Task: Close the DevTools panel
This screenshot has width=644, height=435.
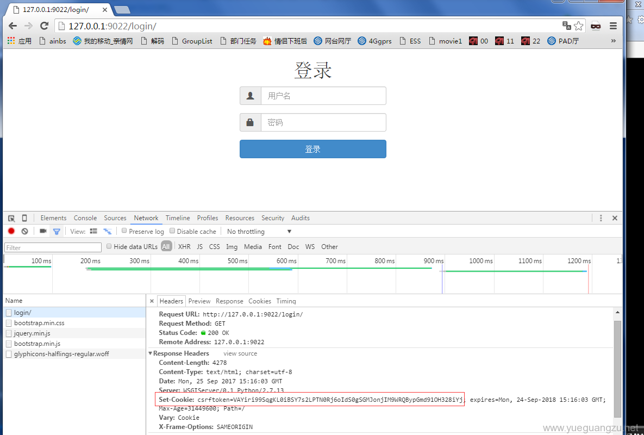Action: coord(615,218)
